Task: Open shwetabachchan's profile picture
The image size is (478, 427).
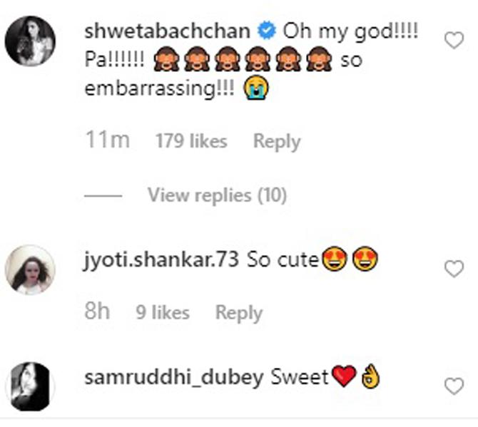Action: click(30, 41)
